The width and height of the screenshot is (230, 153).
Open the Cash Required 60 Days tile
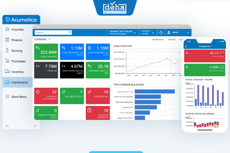click(98, 52)
